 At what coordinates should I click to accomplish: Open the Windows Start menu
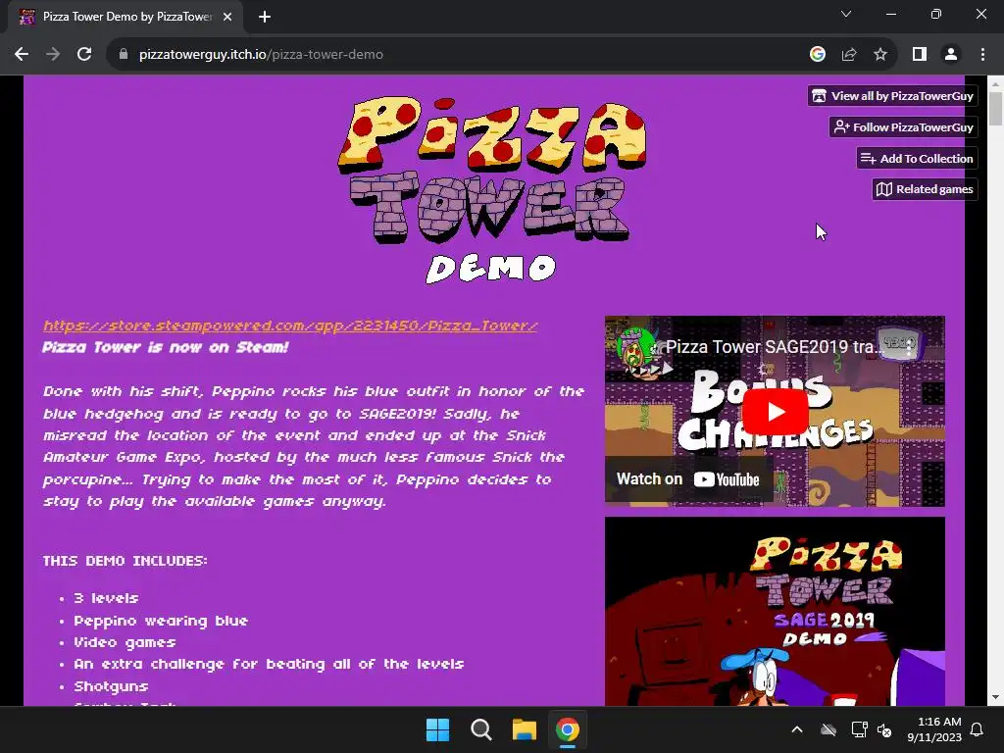438,729
